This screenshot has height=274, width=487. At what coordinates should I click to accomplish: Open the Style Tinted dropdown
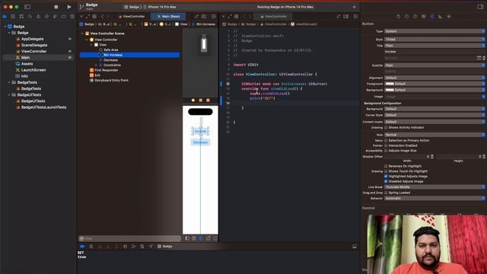click(434, 40)
